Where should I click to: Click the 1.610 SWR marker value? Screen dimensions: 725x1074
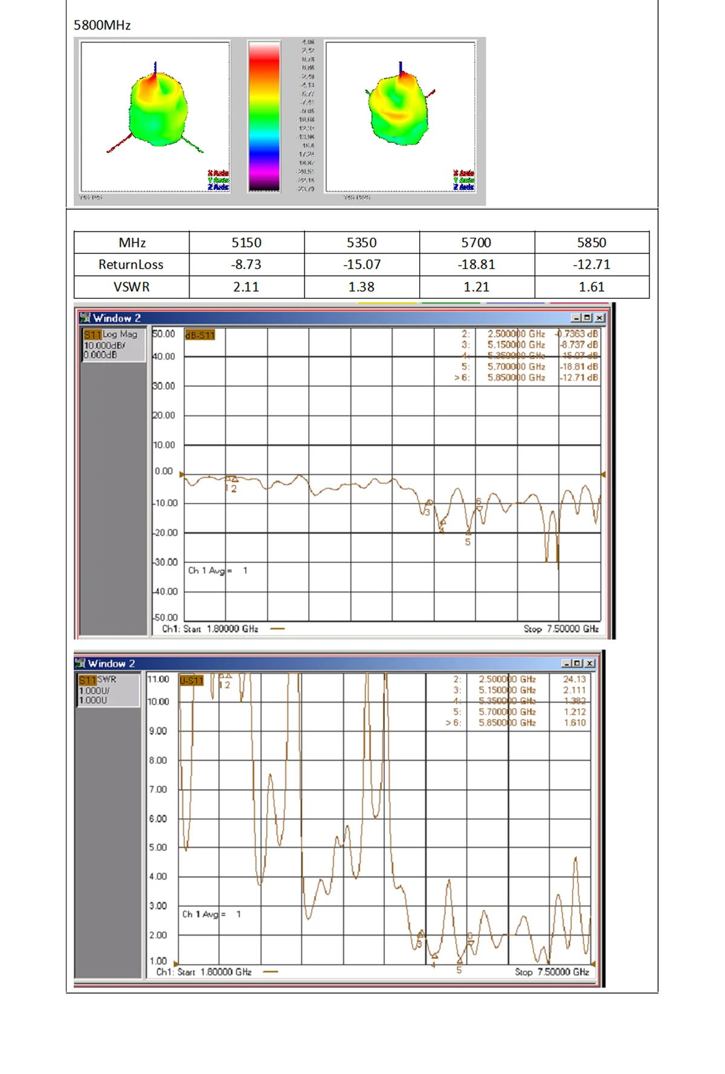(575, 723)
